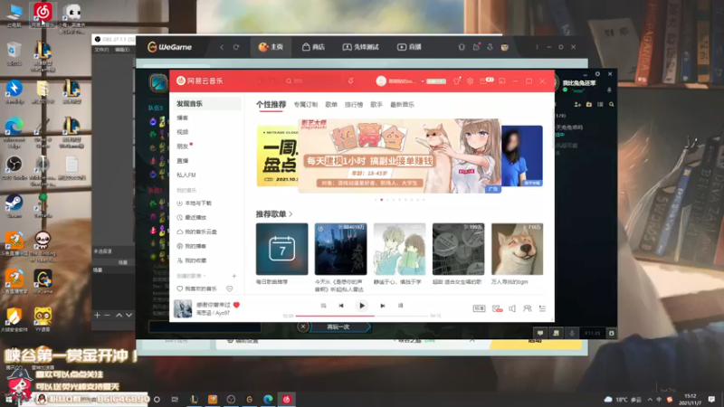Viewport: 724px width, 407px height.
Task: Move scene down with OBS down arrow
Action: 129,315
